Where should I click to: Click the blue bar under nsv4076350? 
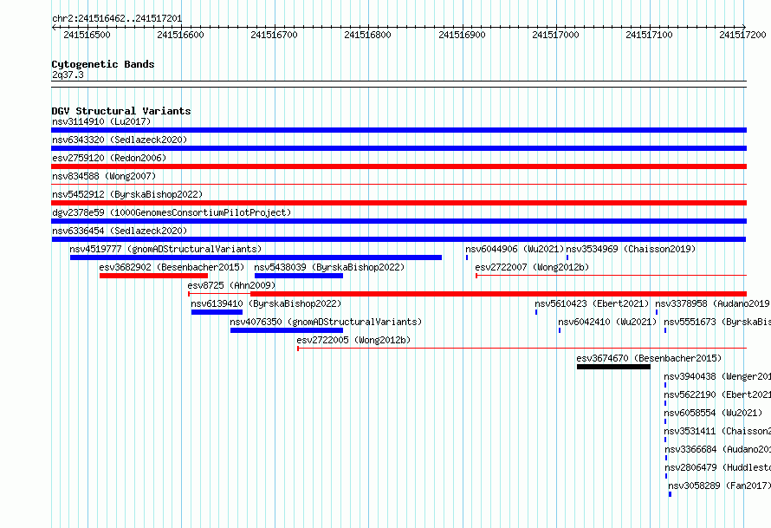(287, 330)
